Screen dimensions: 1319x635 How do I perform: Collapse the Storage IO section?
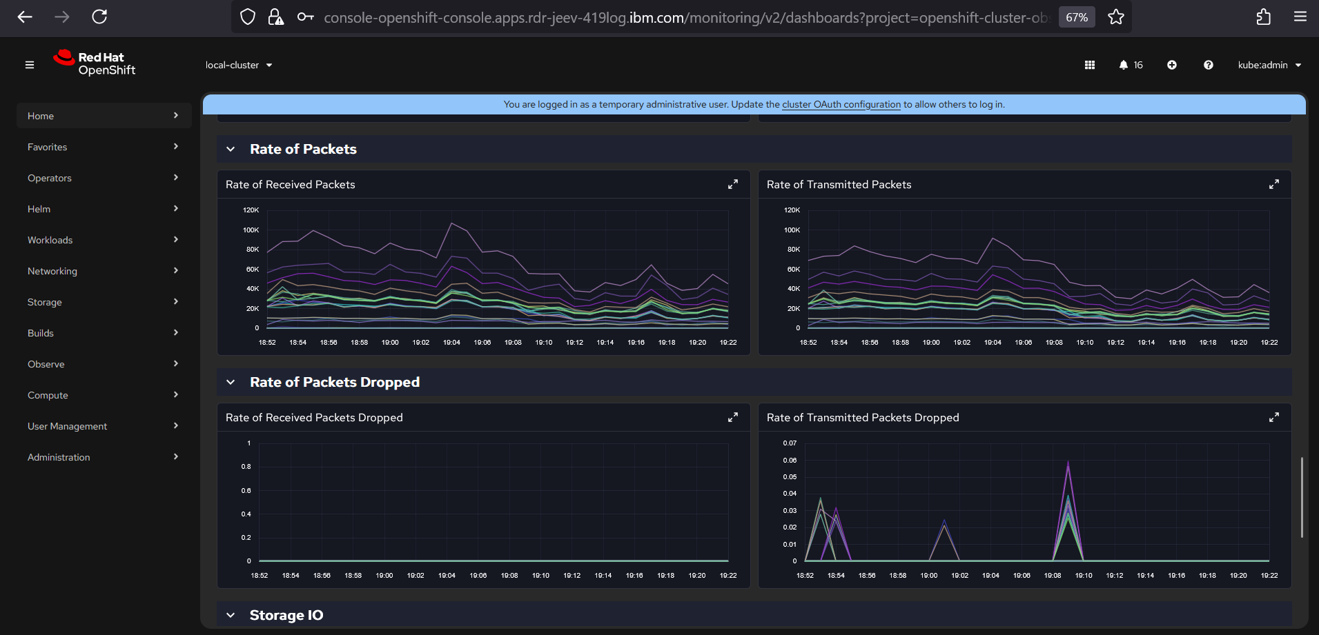[x=231, y=615]
